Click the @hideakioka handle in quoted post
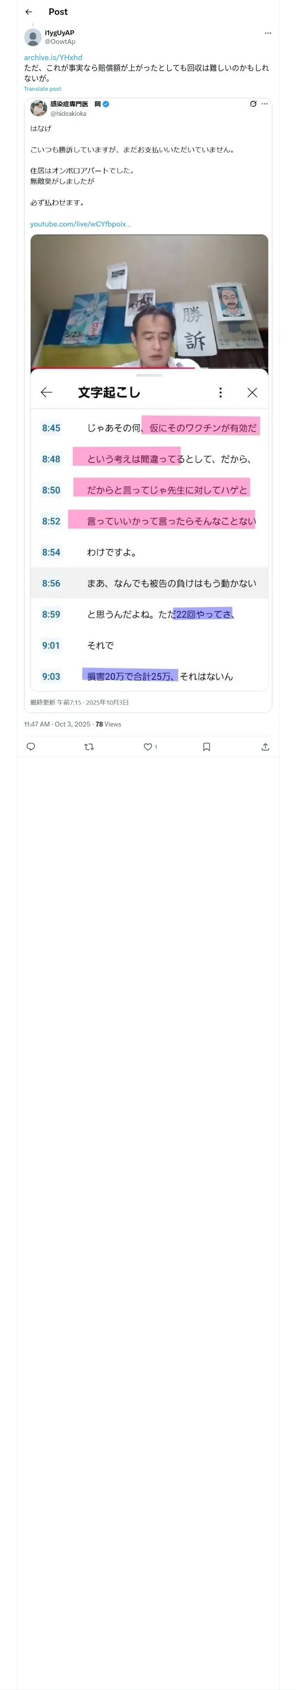Image resolution: width=296 pixels, height=1690 pixels. pos(68,114)
